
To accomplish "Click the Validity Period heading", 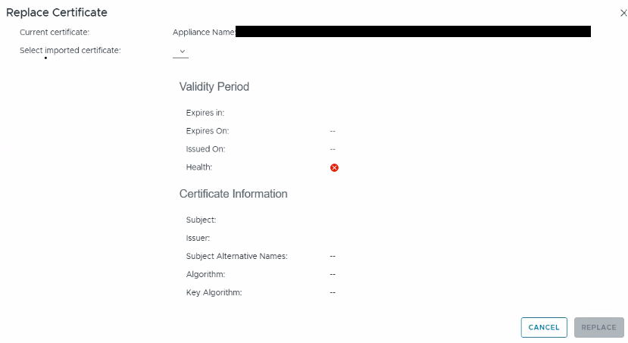I will pyautogui.click(x=214, y=86).
